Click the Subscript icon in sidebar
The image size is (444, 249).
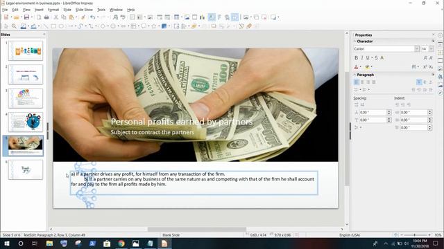(431, 67)
